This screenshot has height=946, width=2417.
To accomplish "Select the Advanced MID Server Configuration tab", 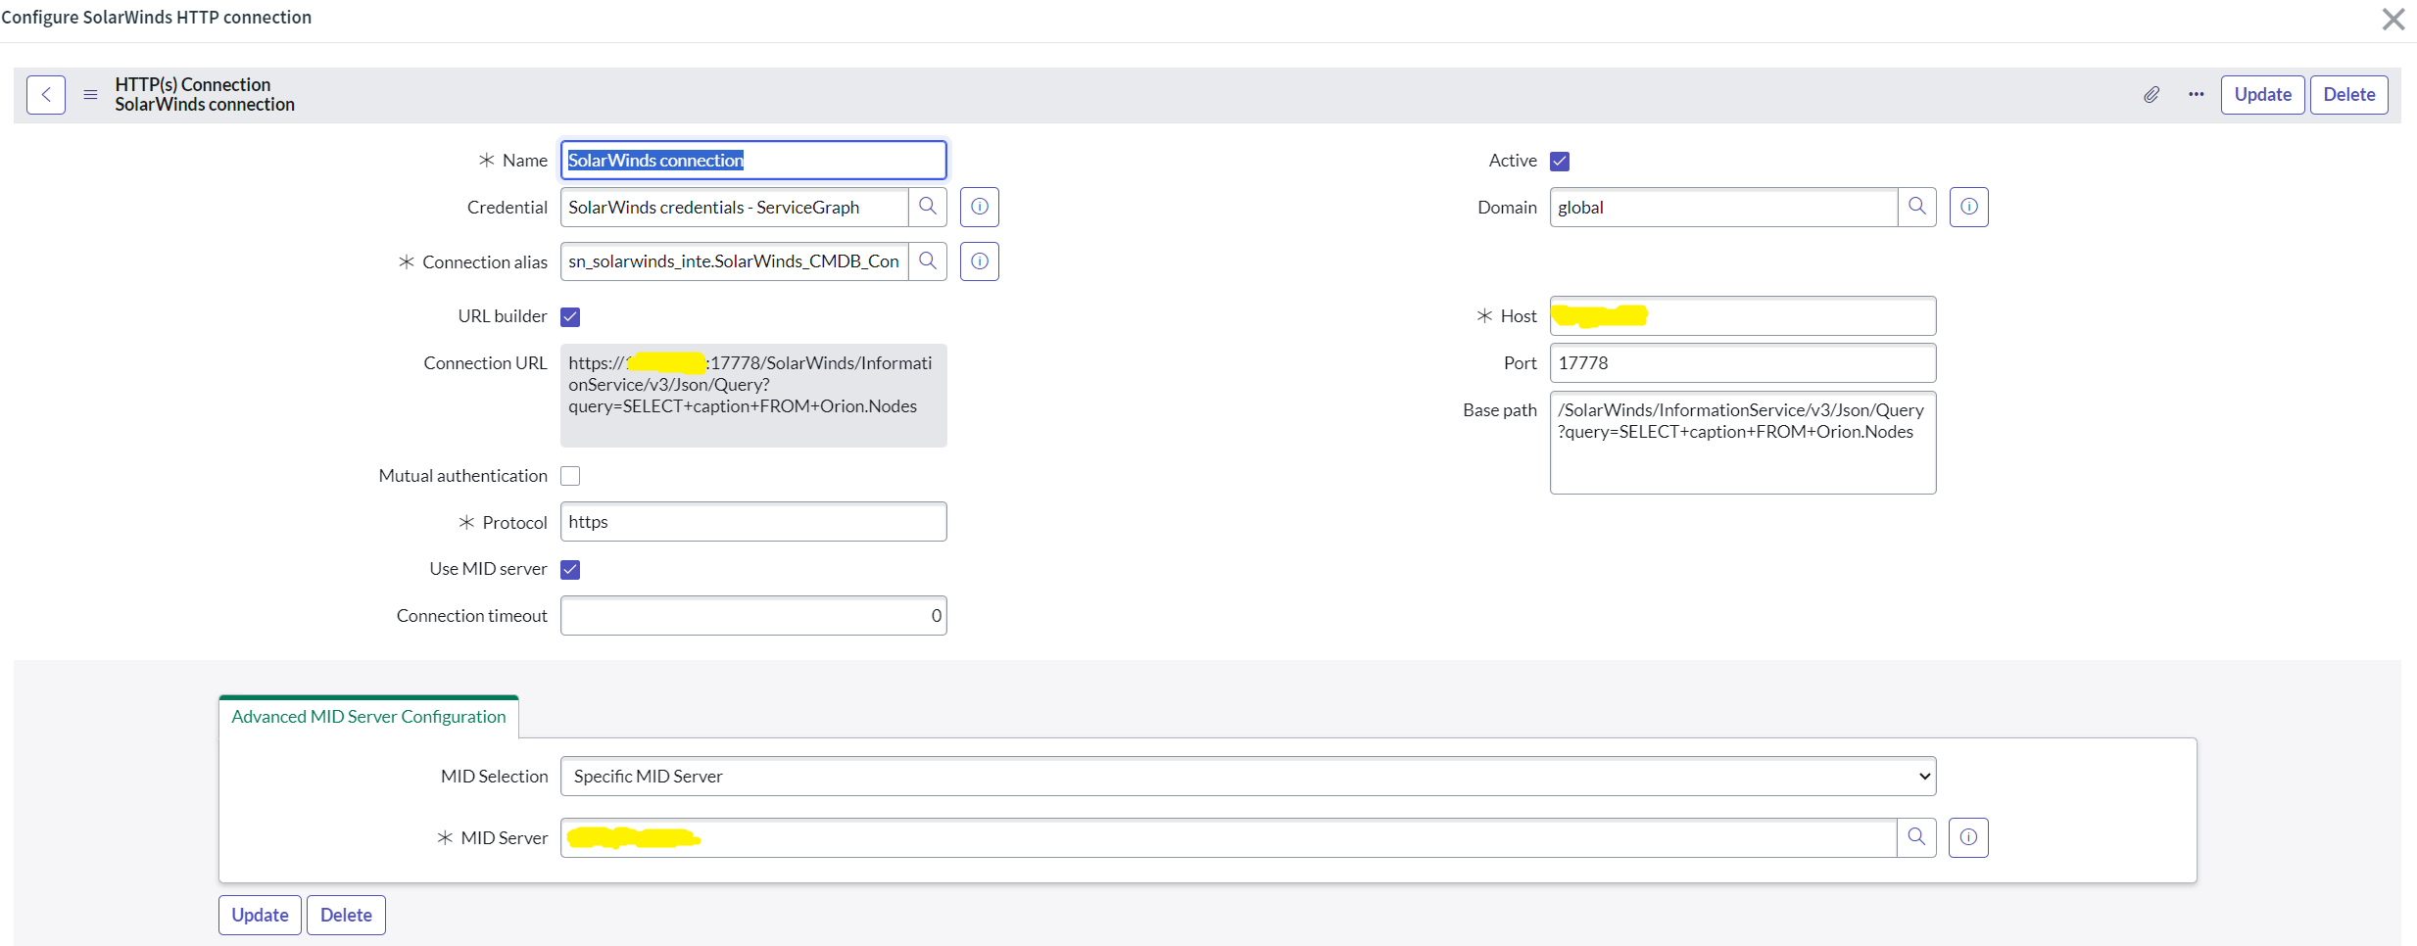I will click(x=368, y=717).
